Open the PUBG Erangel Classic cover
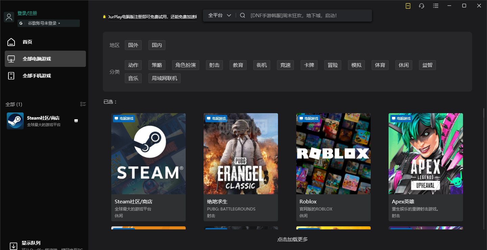The image size is (487, 250). 241,154
